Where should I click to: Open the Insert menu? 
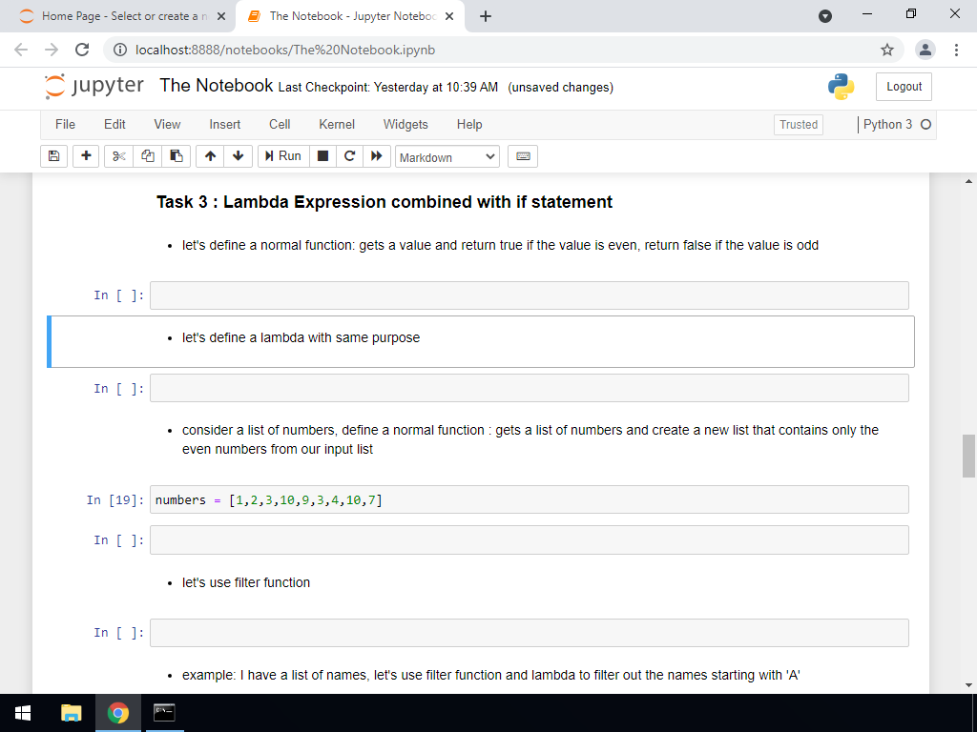pos(225,125)
